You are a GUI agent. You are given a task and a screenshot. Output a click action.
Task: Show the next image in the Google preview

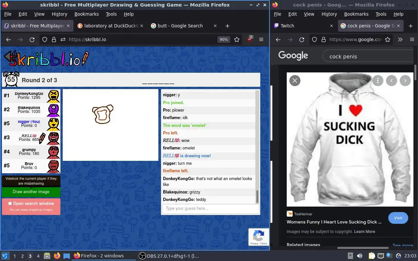[x=405, y=81]
